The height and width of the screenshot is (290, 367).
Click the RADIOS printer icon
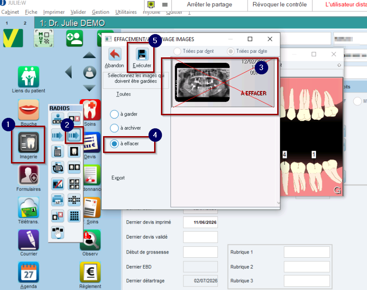tap(57, 200)
